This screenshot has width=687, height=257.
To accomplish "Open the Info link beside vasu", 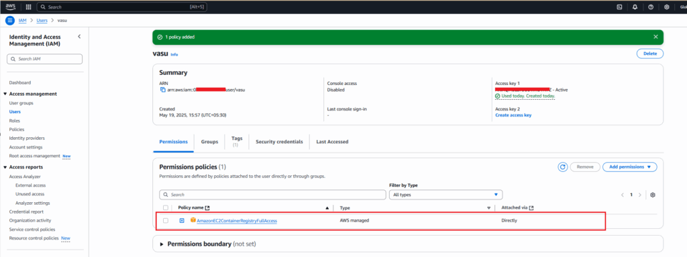I will pyautogui.click(x=174, y=55).
